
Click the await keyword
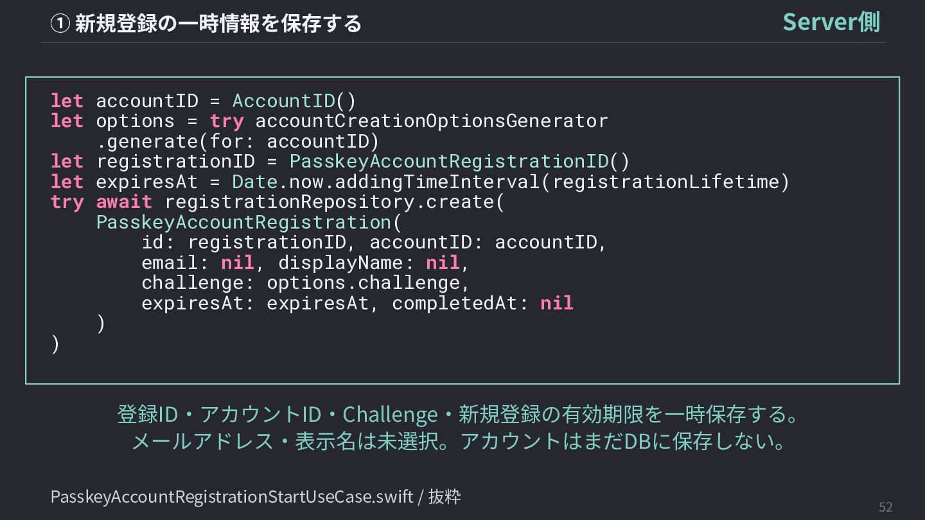[124, 202]
